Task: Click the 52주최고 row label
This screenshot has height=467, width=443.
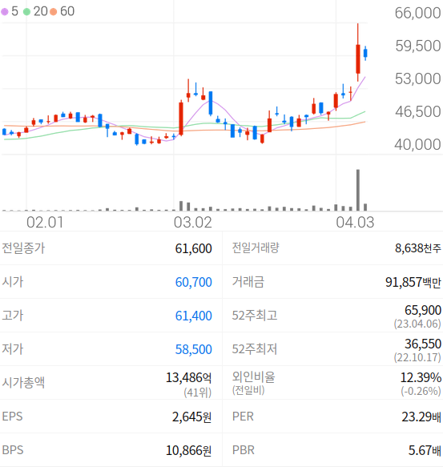Action: pos(255,316)
